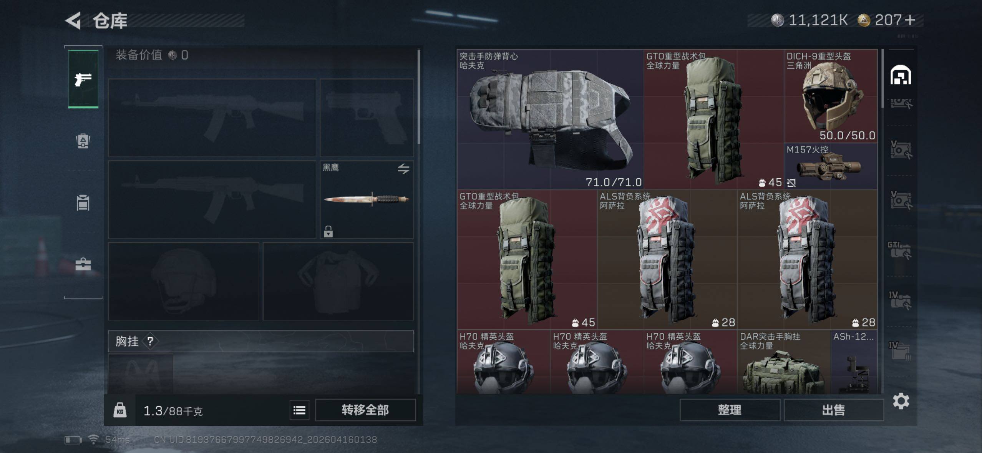Select the 突击手防弹背心 armor vest item
Image resolution: width=982 pixels, height=453 pixels.
pyautogui.click(x=550, y=119)
